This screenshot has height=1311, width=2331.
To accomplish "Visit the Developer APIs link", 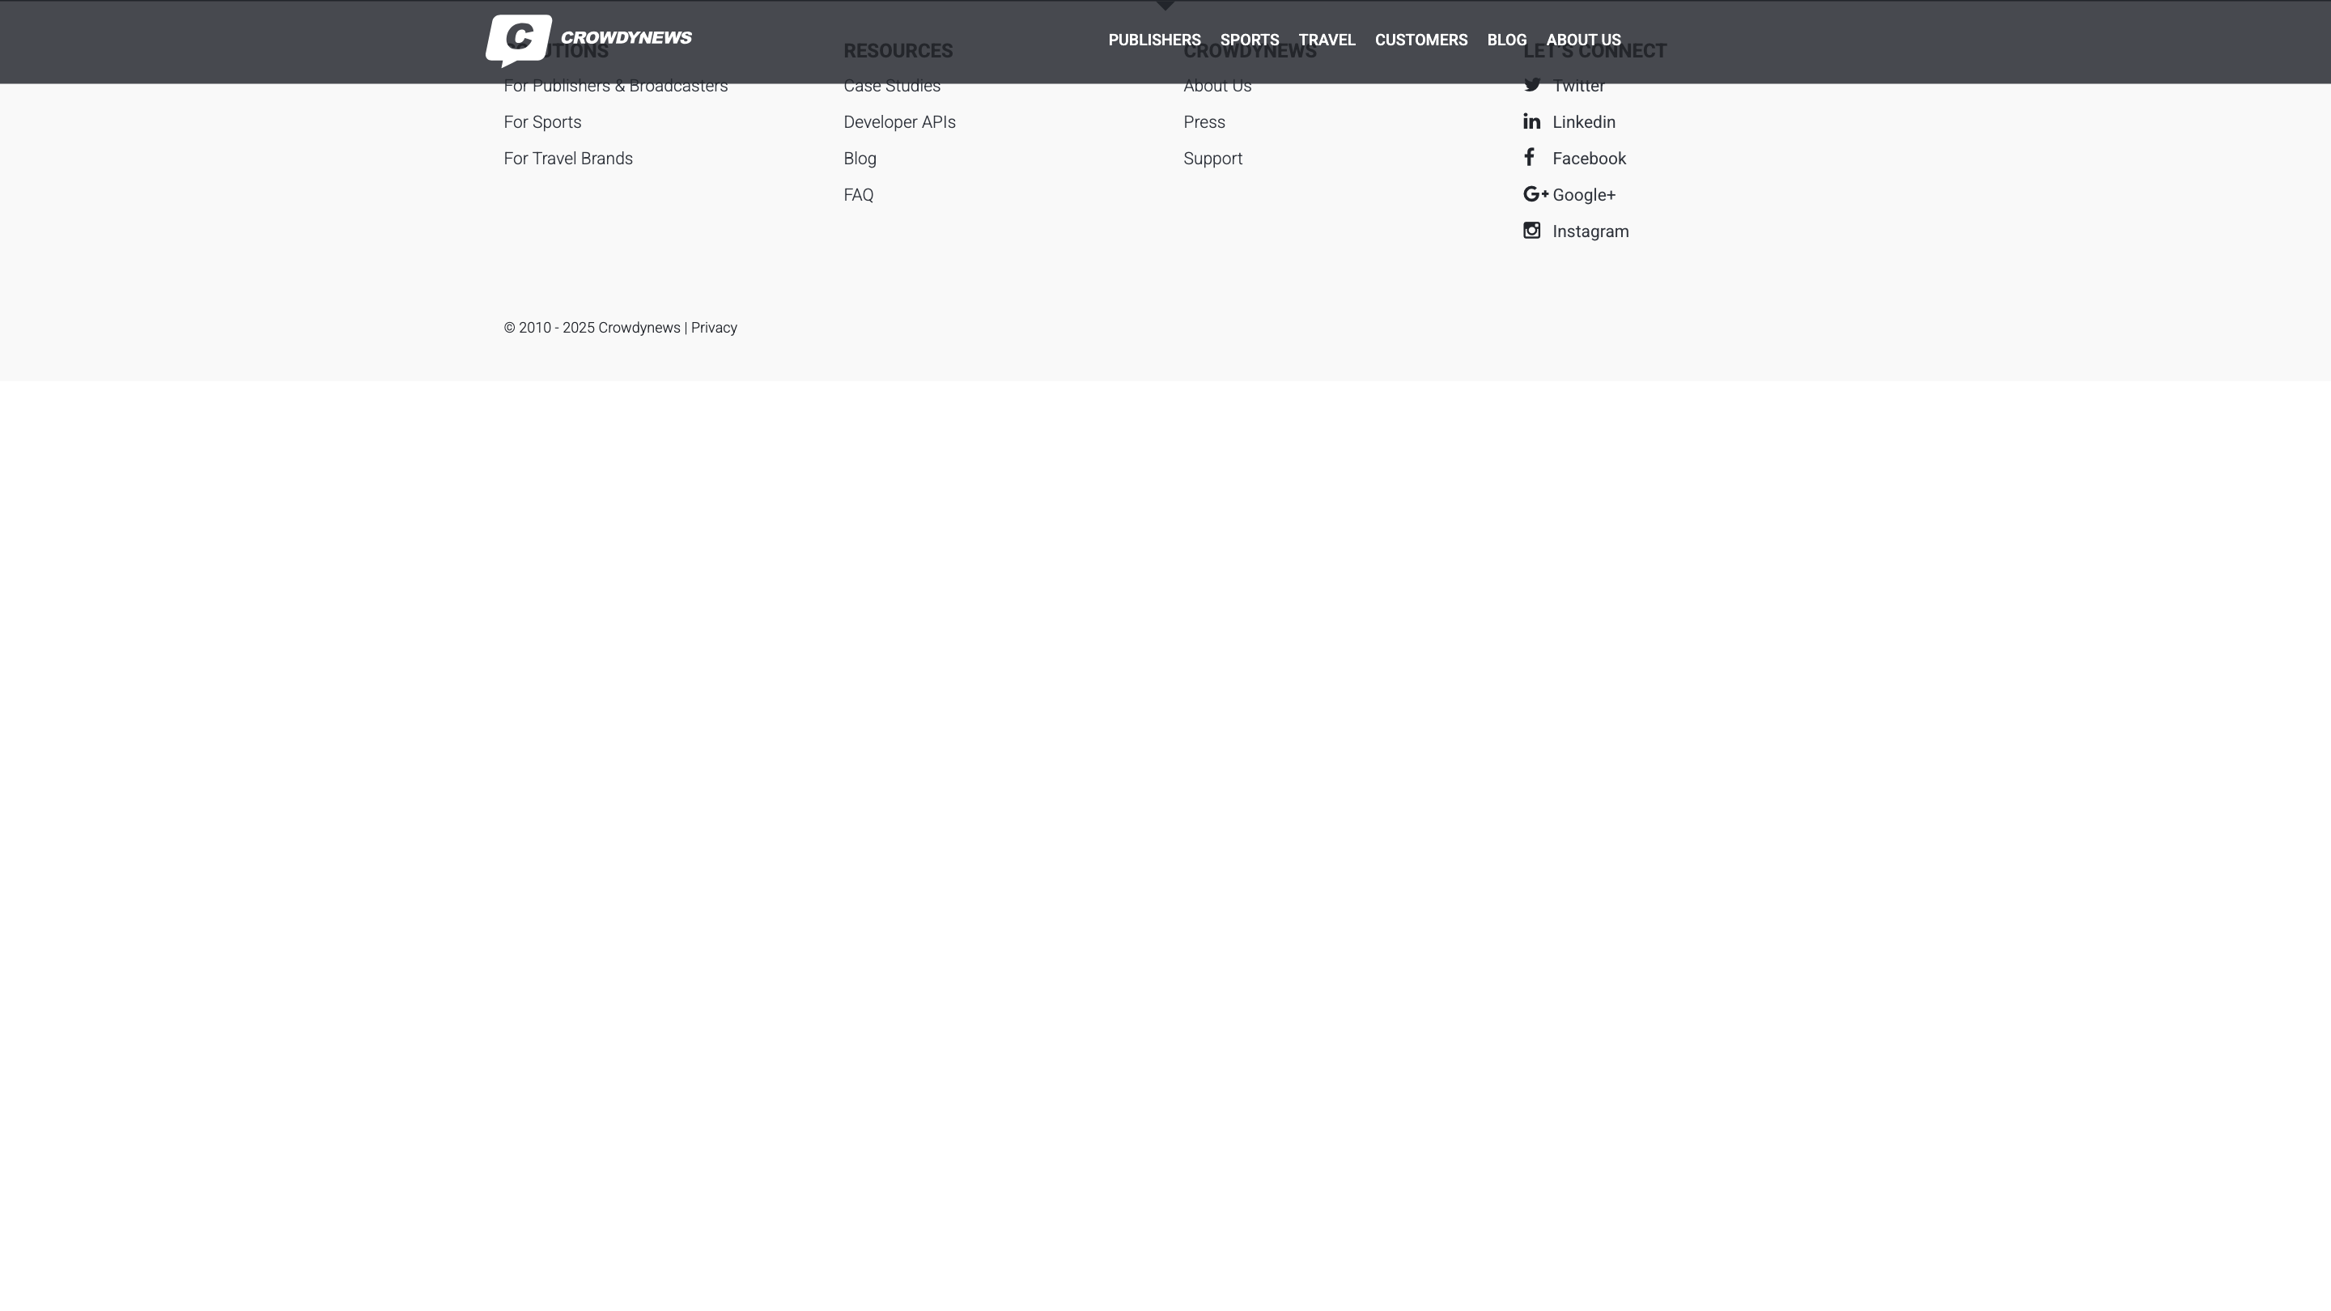I will coord(898,122).
